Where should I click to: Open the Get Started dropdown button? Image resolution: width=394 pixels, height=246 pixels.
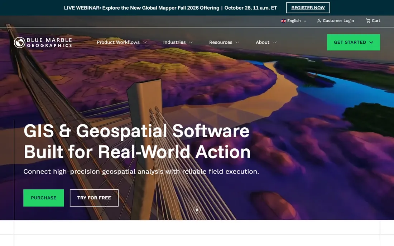pos(353,43)
